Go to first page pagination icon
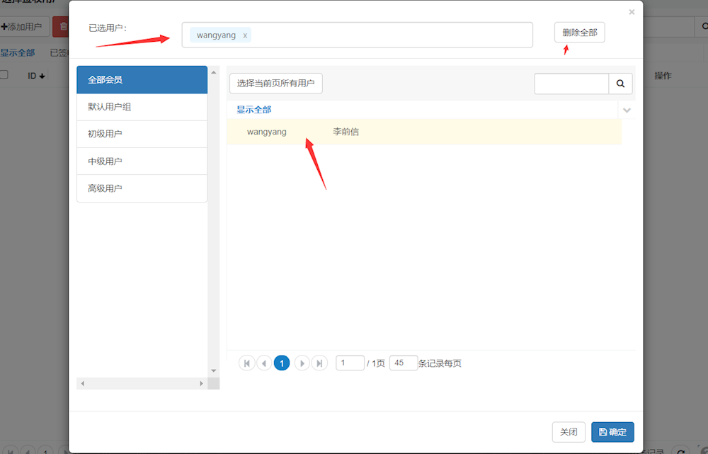 pos(246,363)
